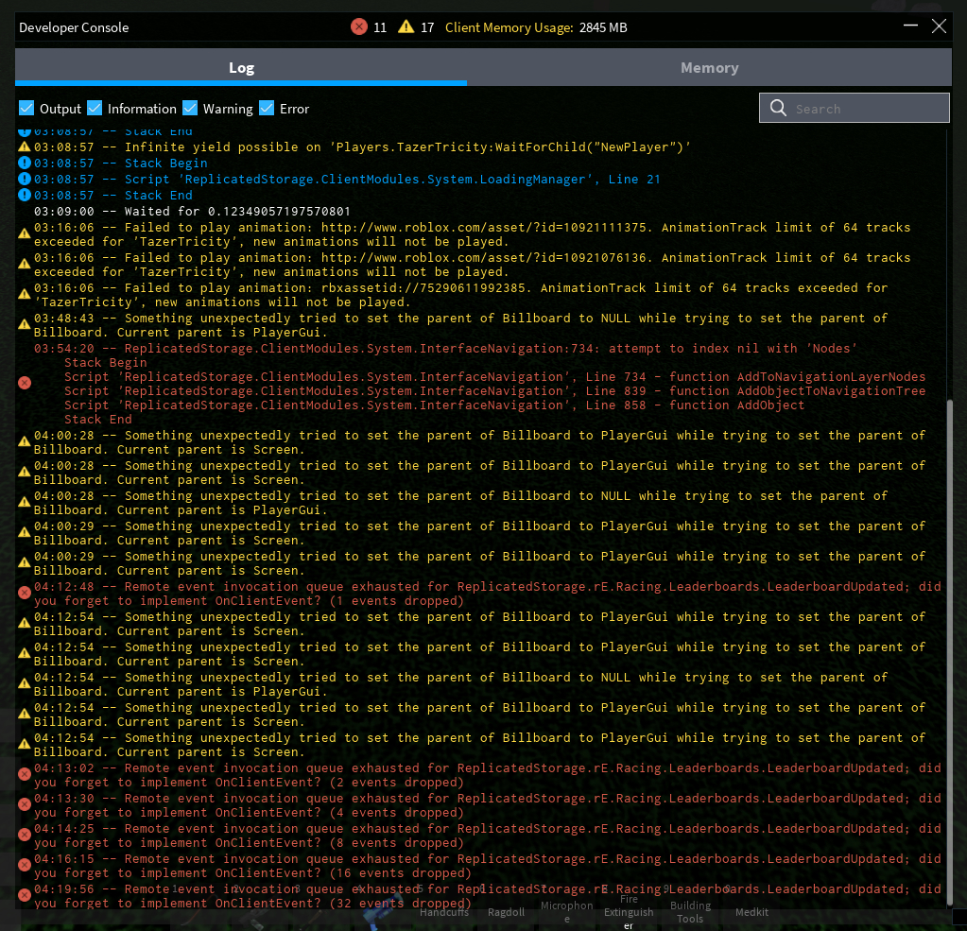Click error icon beside InterfaceNavigation:734 entry
The width and height of the screenshot is (967, 931).
[25, 383]
